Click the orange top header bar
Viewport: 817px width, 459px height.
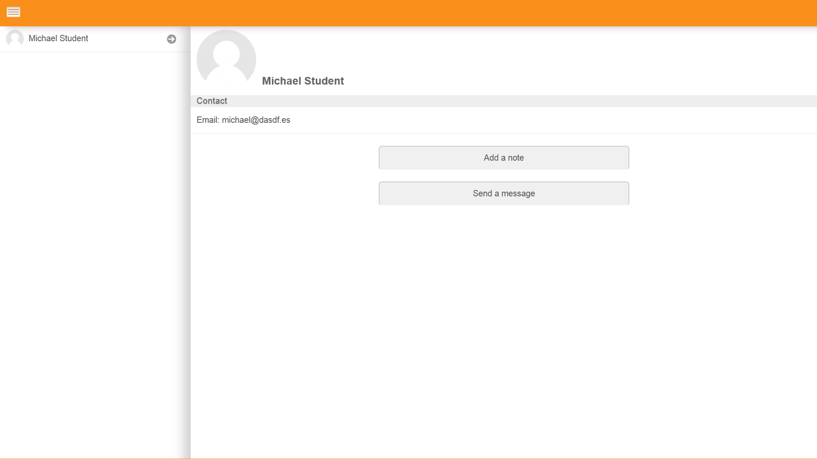pos(408,13)
